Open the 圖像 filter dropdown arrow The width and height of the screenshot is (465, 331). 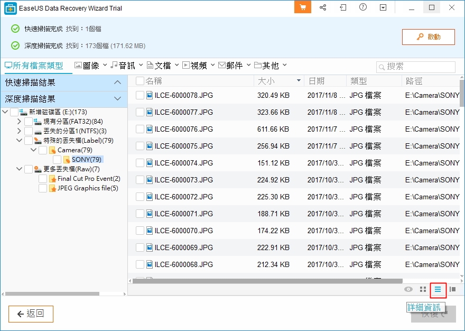click(x=105, y=65)
